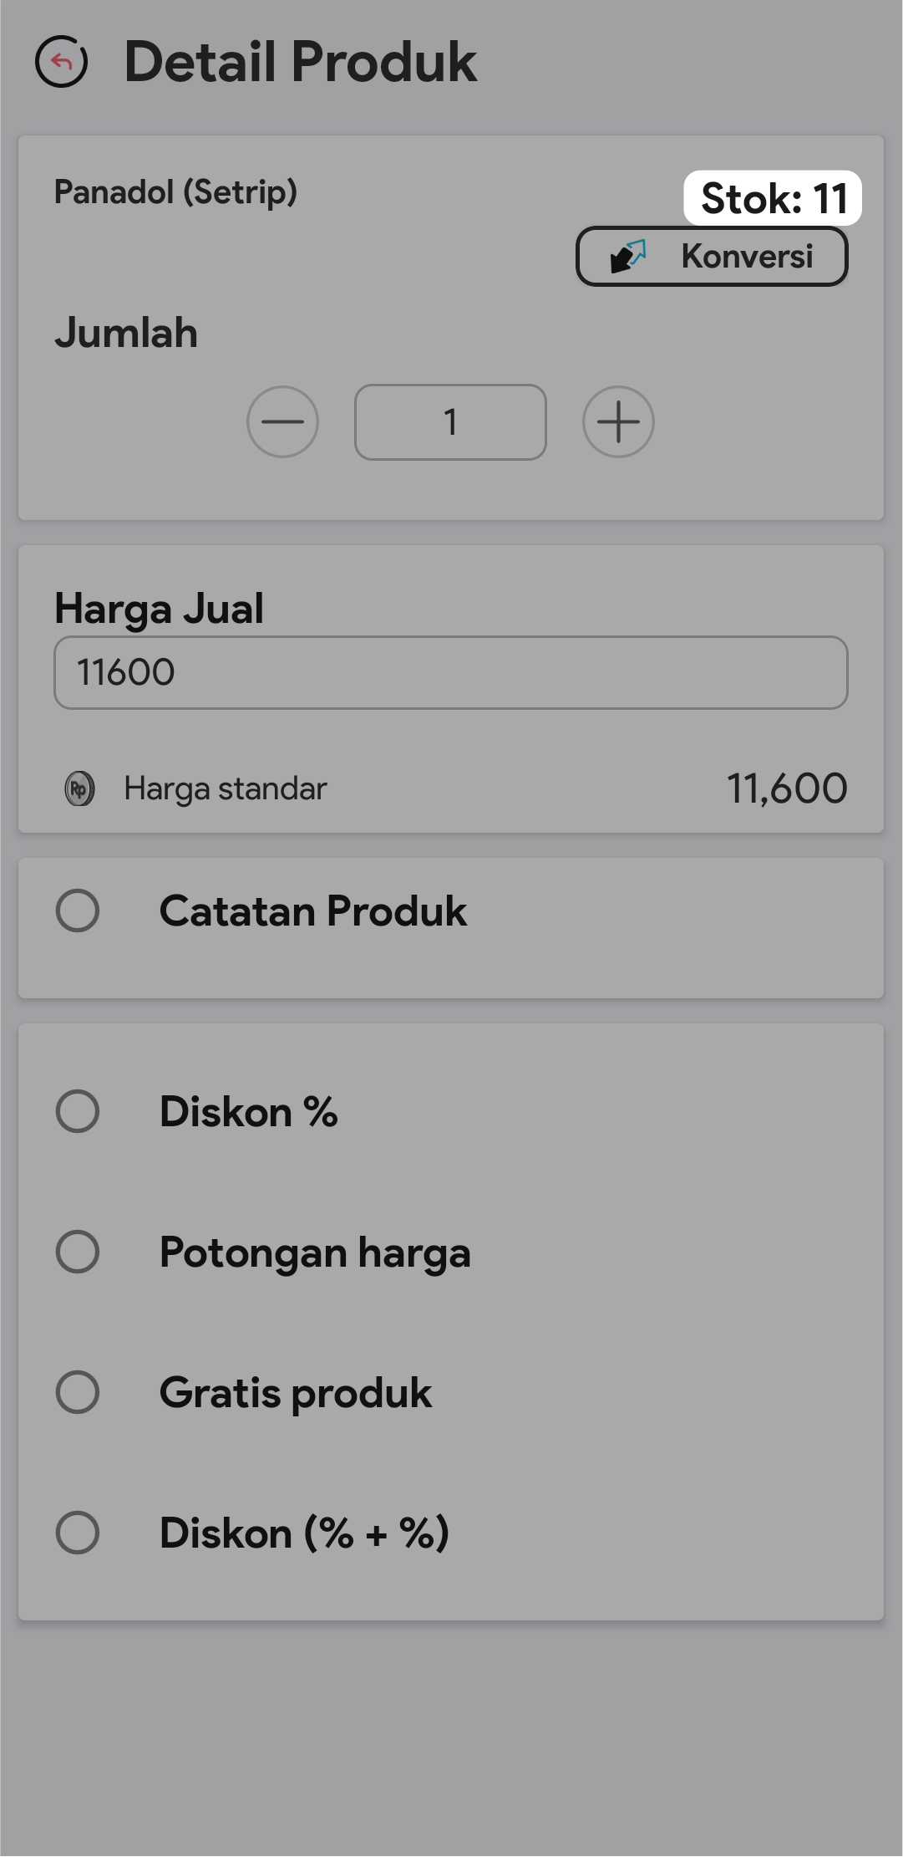Click the Panadol (Setrip) product name
Viewport: 903px width, 1857px height.
click(175, 192)
